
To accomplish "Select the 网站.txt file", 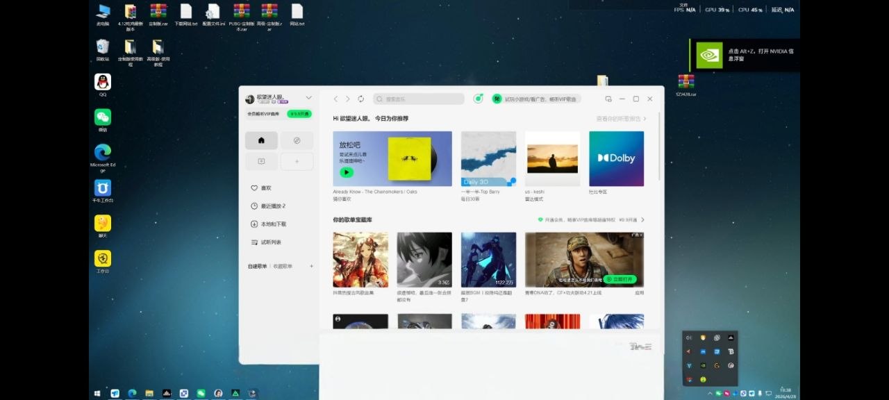I will (x=297, y=15).
